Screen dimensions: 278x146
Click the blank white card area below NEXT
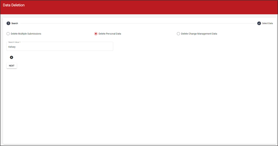(x=139, y=106)
